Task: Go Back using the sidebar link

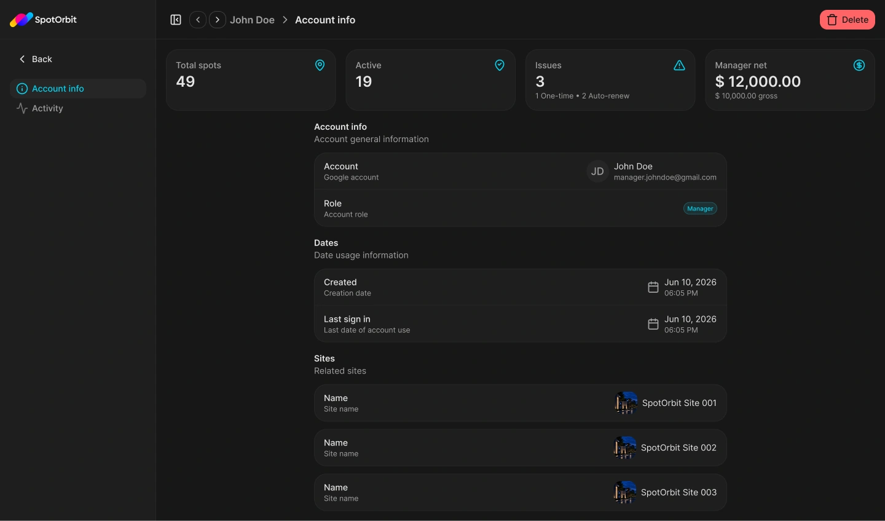Action: [x=36, y=59]
